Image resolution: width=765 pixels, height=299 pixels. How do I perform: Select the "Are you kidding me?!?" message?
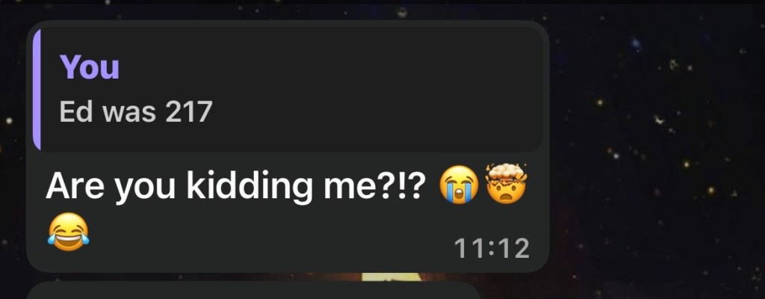235,187
